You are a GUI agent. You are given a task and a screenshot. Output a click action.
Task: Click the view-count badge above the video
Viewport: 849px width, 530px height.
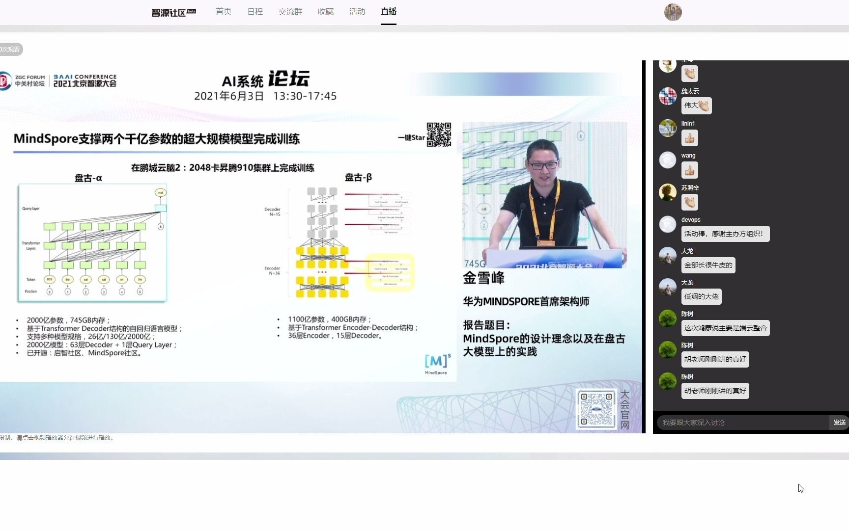[11, 49]
